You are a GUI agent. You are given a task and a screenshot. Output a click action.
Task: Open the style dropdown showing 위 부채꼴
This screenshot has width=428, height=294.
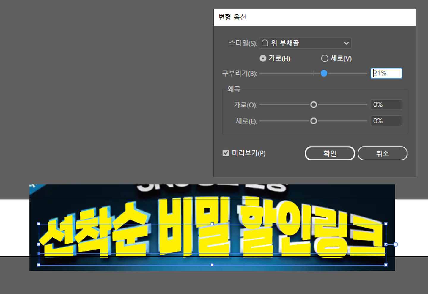point(305,43)
